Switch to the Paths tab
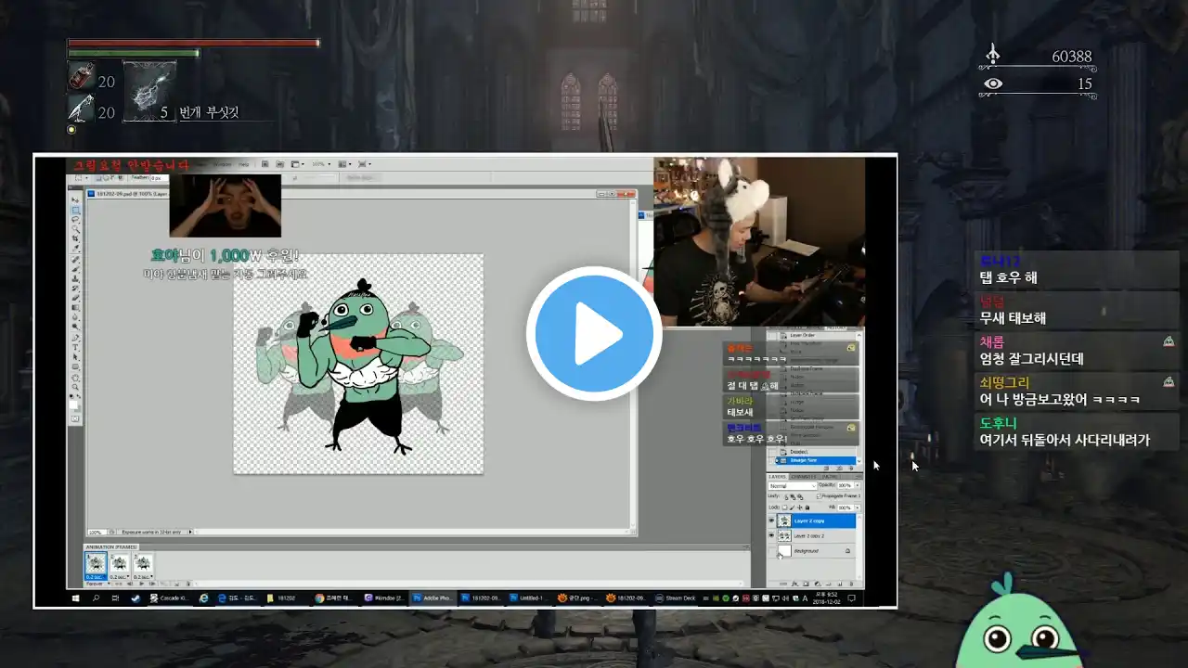1188x668 pixels. (x=830, y=477)
